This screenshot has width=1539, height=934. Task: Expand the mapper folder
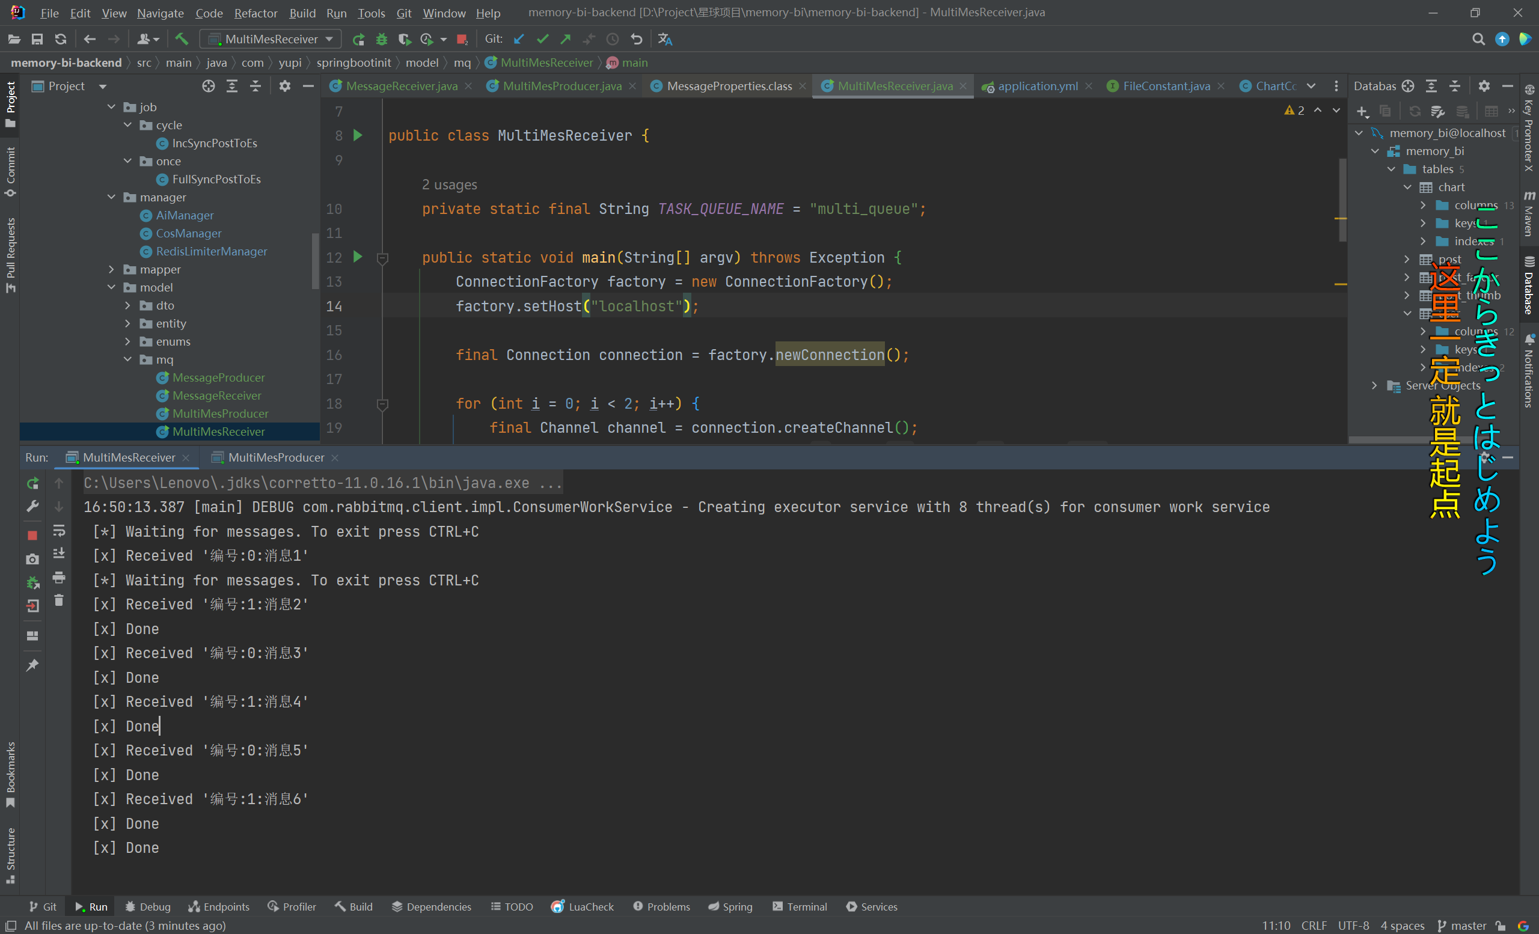tap(112, 269)
